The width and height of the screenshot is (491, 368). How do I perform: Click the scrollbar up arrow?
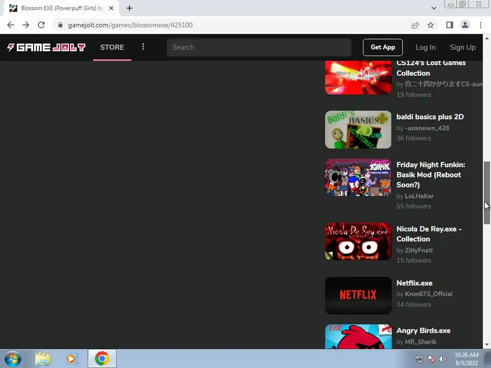tap(487, 38)
